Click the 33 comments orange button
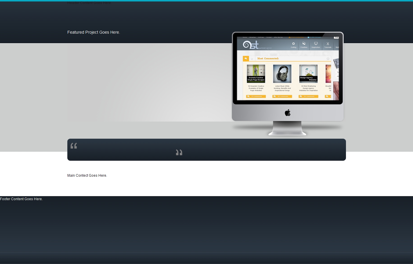Screen dimensions: 413x264 click(x=256, y=96)
